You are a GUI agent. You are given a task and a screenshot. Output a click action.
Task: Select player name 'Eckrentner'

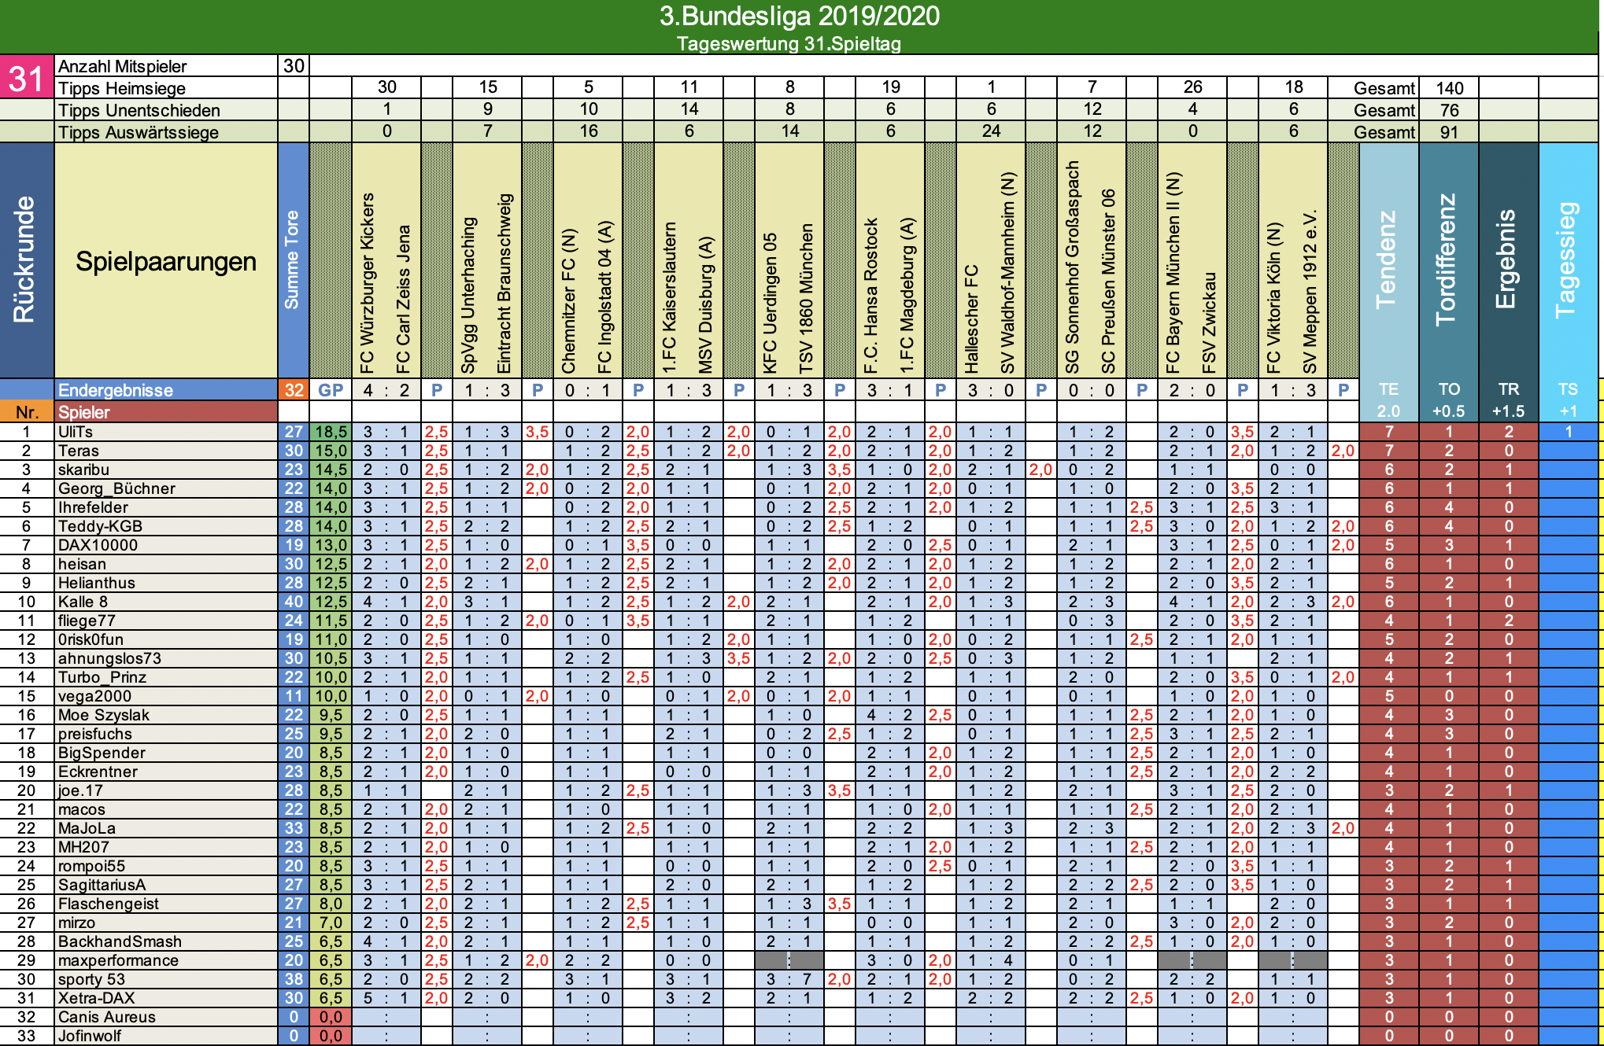click(x=98, y=772)
